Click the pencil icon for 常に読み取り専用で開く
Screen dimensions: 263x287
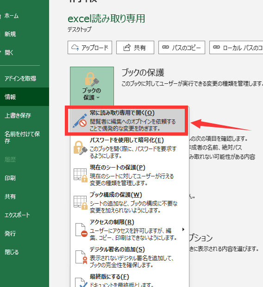point(80,120)
